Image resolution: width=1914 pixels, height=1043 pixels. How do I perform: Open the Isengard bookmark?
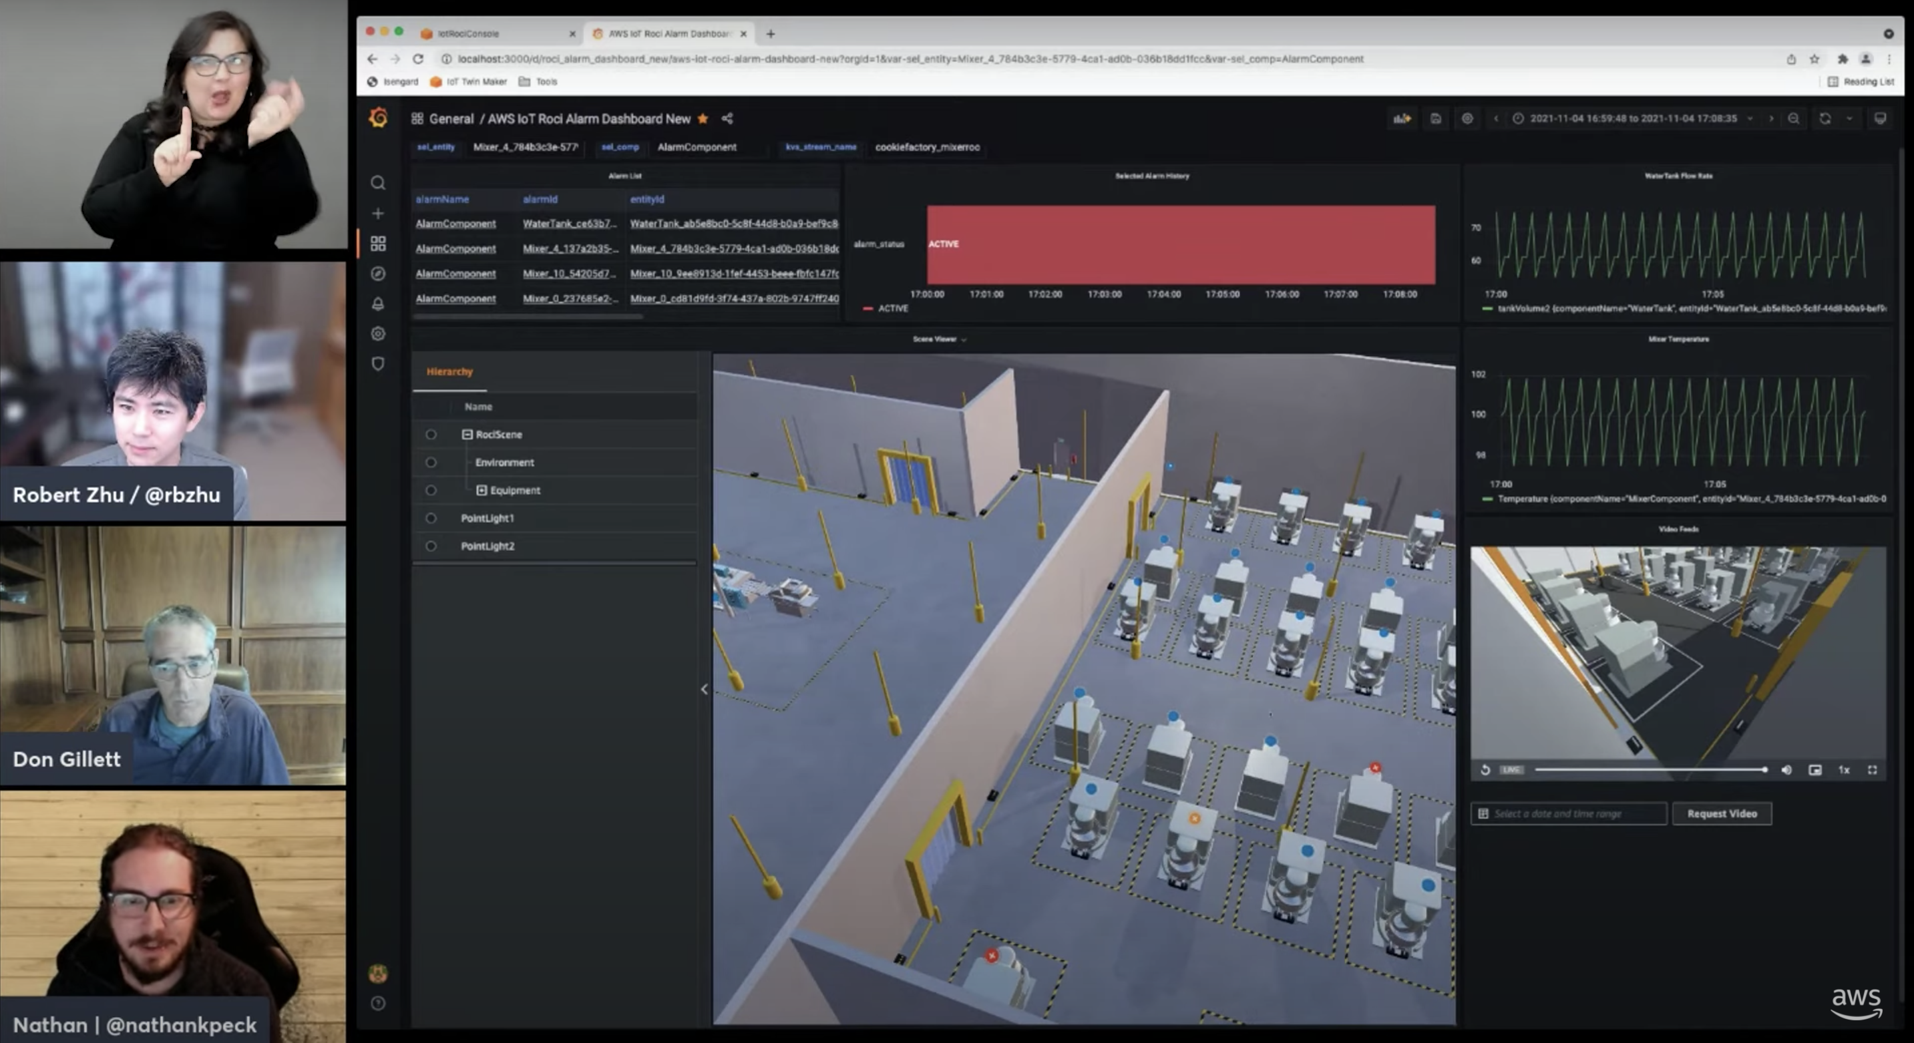pyautogui.click(x=393, y=81)
